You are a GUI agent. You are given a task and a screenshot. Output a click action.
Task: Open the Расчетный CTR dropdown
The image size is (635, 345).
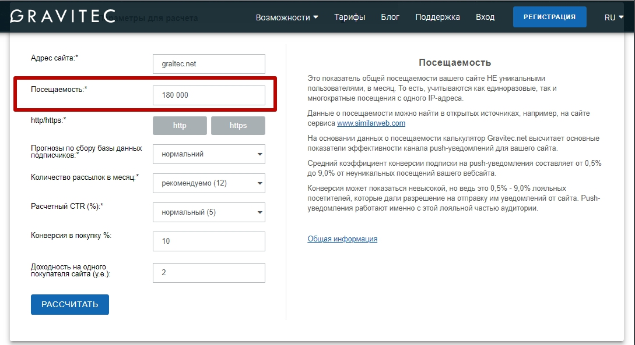click(x=209, y=212)
